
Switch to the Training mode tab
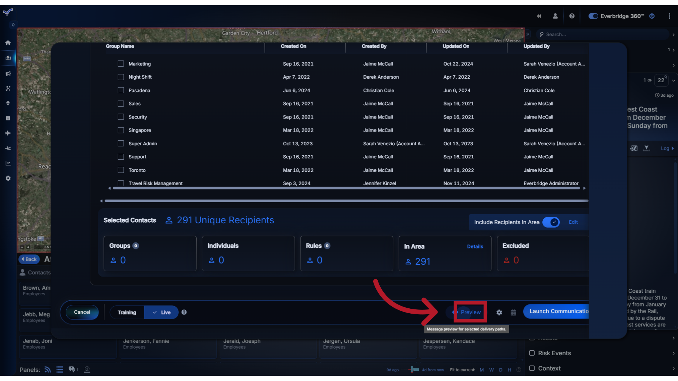[x=127, y=312]
